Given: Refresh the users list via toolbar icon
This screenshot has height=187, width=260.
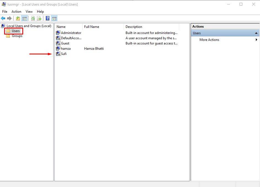Looking at the screenshot, I should click(33, 18).
